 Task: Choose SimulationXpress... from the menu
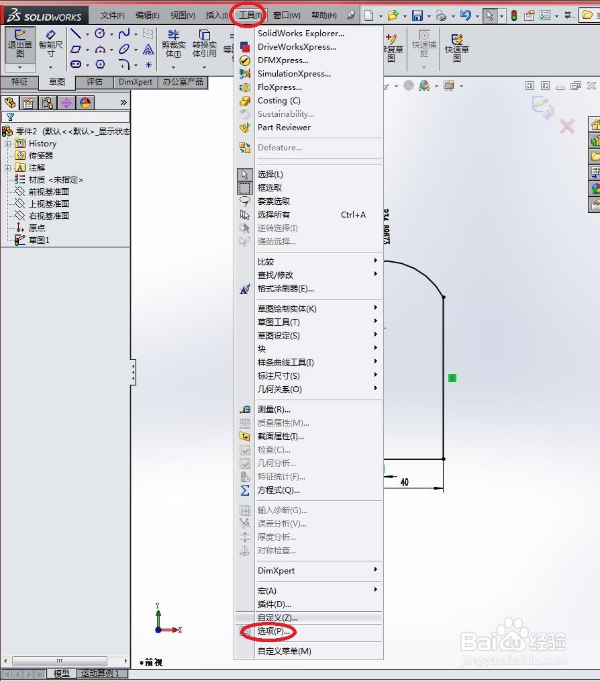[309, 73]
